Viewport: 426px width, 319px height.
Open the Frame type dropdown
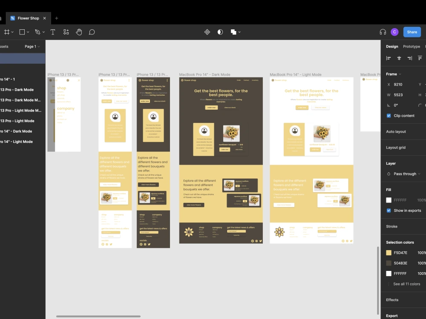(393, 74)
